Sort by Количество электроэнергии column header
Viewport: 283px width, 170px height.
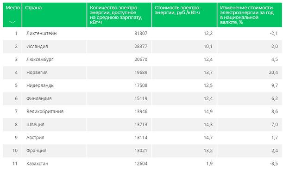tap(119, 15)
